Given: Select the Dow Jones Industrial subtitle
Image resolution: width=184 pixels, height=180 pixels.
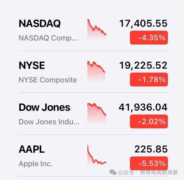Looking at the screenshot, I should pos(49,122).
